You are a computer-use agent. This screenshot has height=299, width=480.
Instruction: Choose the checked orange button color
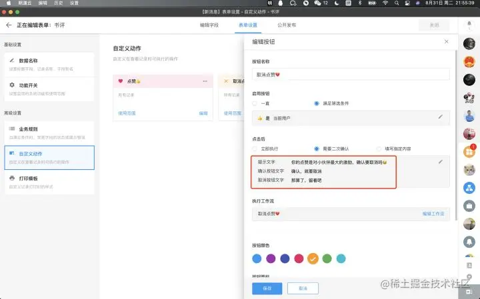pyautogui.click(x=313, y=258)
